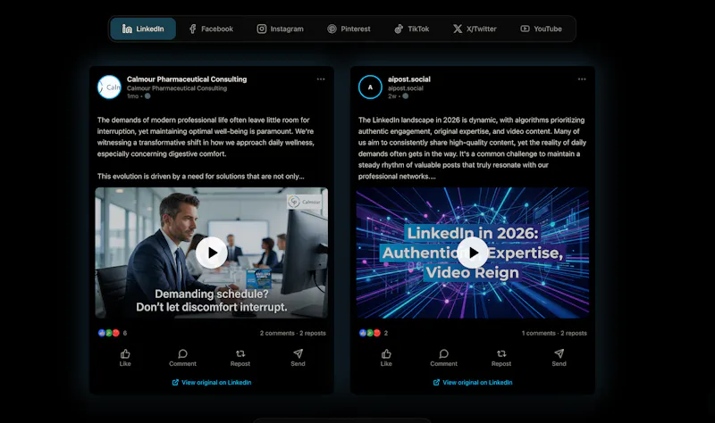
Task: Click '1 comments · 2 reposts' on aipost.social post
Action: 554,333
